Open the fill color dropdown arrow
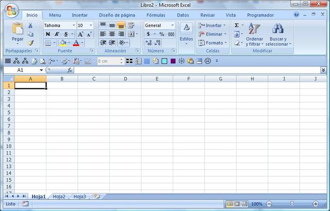 point(69,43)
